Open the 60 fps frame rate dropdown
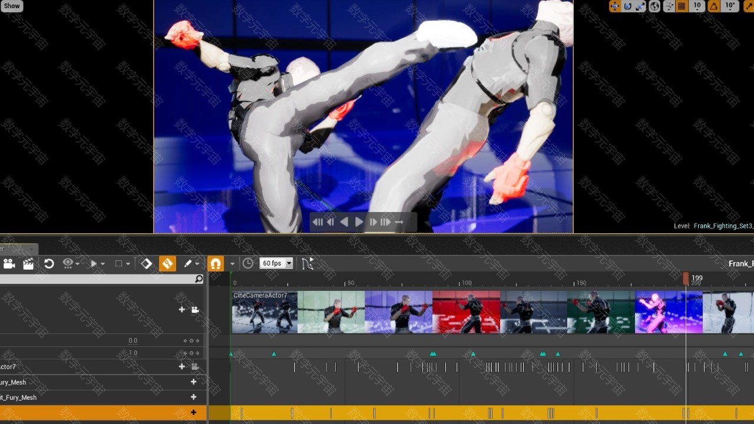 click(277, 263)
